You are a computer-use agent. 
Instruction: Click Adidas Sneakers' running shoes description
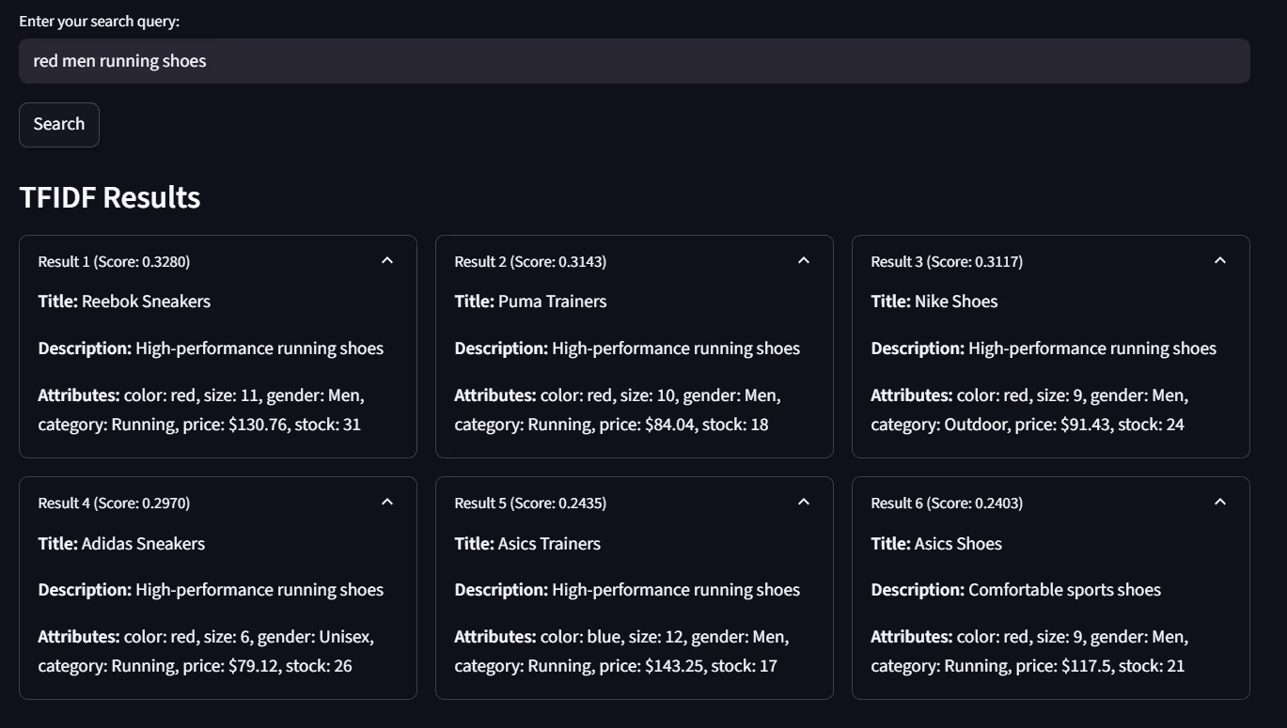pyautogui.click(x=259, y=590)
